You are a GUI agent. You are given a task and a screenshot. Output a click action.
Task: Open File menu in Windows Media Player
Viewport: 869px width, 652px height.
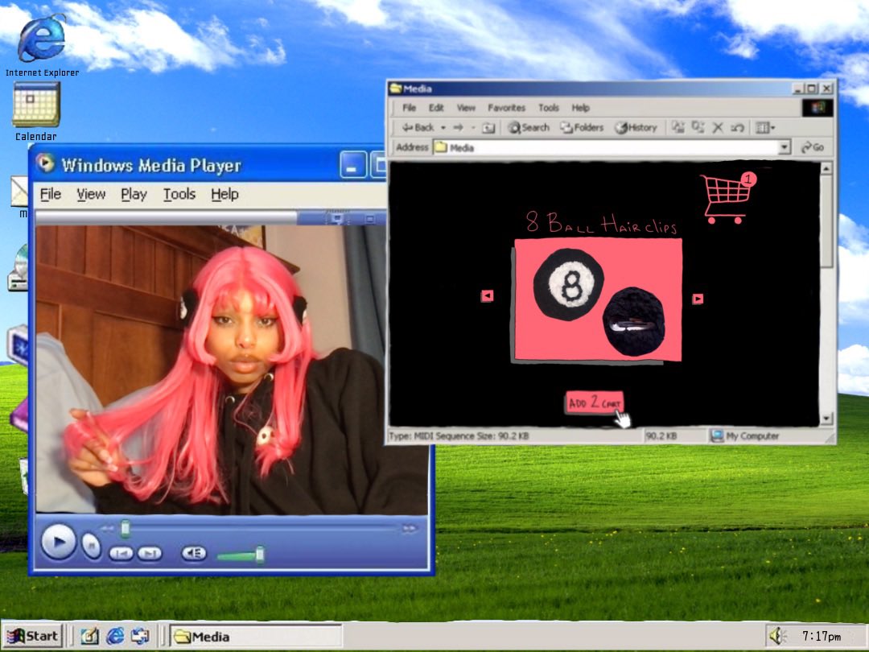(x=51, y=194)
